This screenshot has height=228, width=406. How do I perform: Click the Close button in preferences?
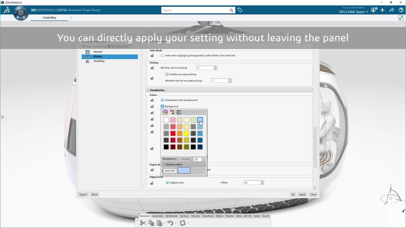click(x=313, y=194)
